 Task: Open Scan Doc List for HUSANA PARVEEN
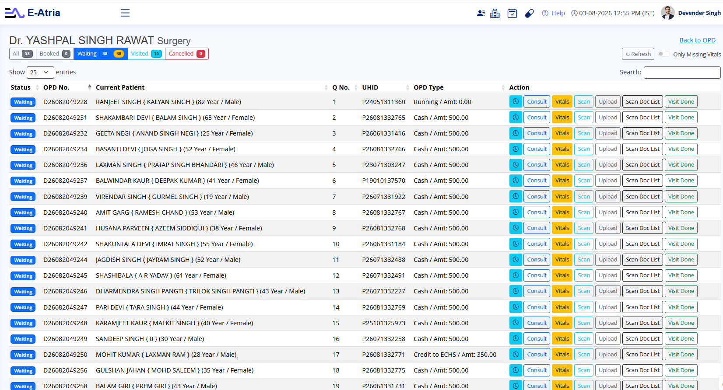point(642,228)
